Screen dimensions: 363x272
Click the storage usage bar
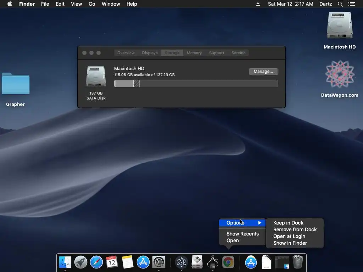click(196, 83)
